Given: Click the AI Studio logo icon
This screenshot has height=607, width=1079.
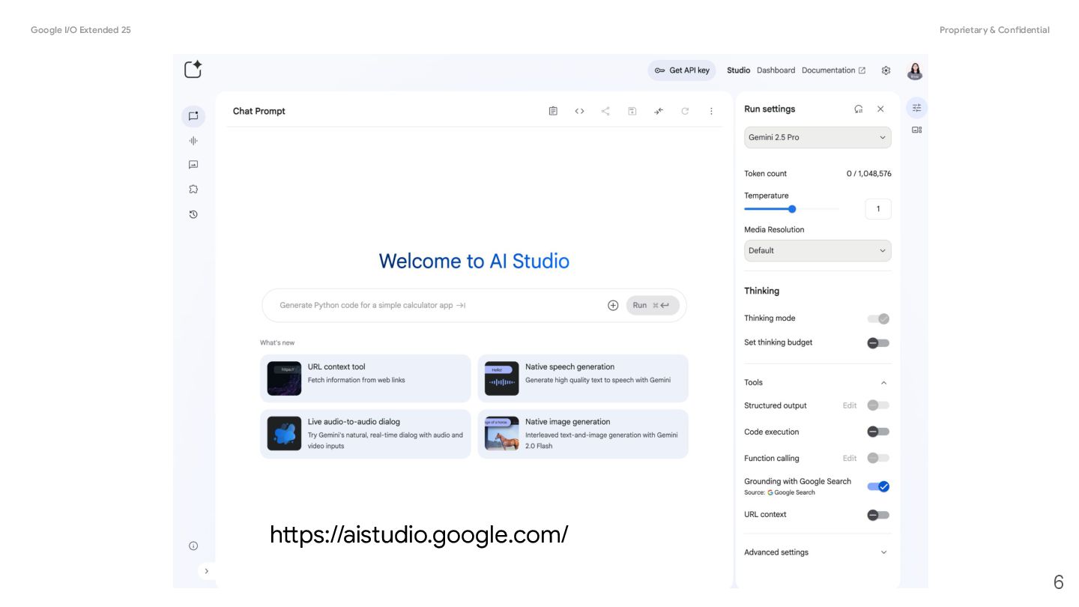Looking at the screenshot, I should click(x=193, y=69).
